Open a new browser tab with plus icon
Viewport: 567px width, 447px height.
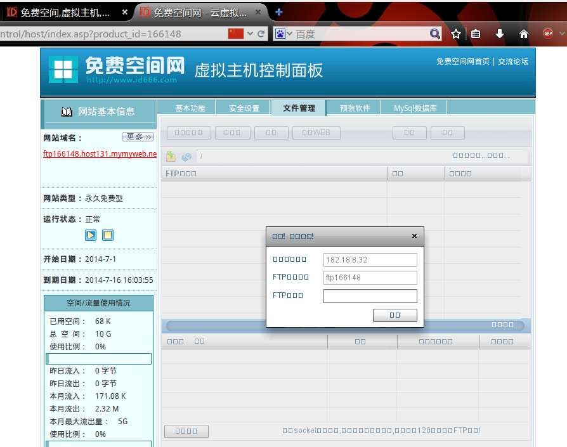coord(279,12)
